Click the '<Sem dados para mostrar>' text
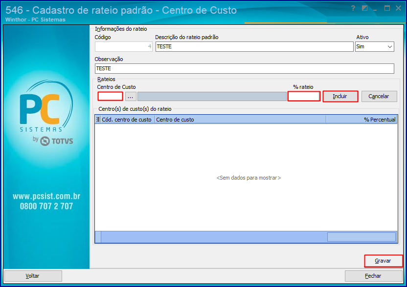The width and height of the screenshot is (407, 287). click(249, 178)
